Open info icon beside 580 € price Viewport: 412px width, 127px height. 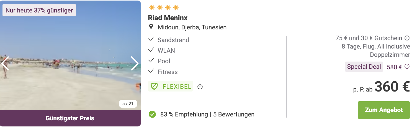tap(407, 67)
